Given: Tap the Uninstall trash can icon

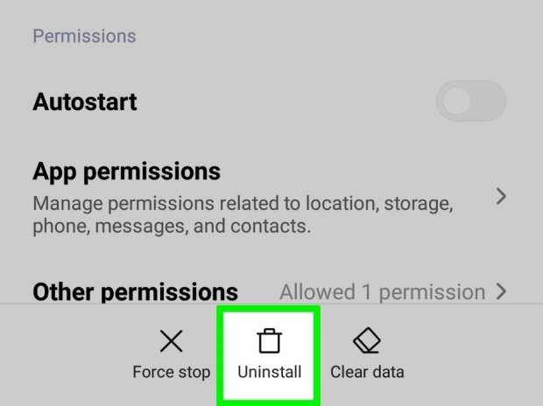Looking at the screenshot, I should click(269, 340).
